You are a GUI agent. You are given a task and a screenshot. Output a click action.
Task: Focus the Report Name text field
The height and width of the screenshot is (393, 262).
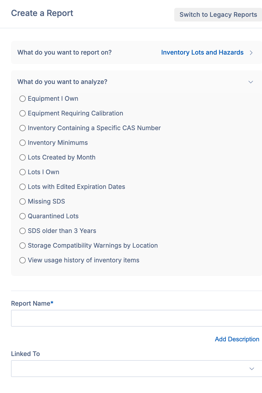[136, 318]
